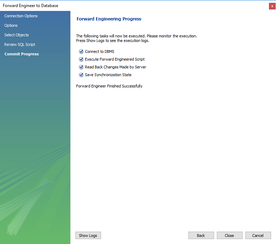This screenshot has width=276, height=244.
Task: Go to the Options step in sidebar
Action: (11, 25)
